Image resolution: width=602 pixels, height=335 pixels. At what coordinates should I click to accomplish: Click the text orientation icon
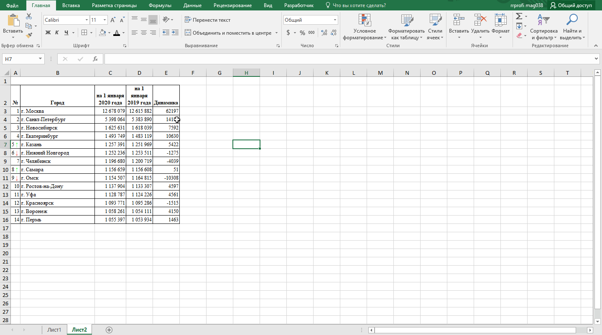coord(166,20)
